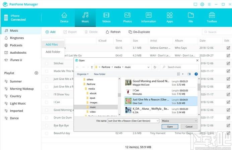Viewport: 232px width, 150px height.
Task: Click the De-Duplicate button
Action: click(x=139, y=32)
